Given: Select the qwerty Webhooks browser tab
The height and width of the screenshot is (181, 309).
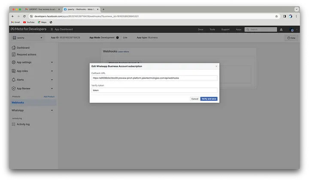Looking at the screenshot, I should 81,9.
